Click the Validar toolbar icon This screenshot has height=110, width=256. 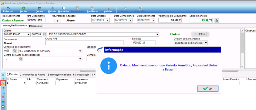point(108,10)
